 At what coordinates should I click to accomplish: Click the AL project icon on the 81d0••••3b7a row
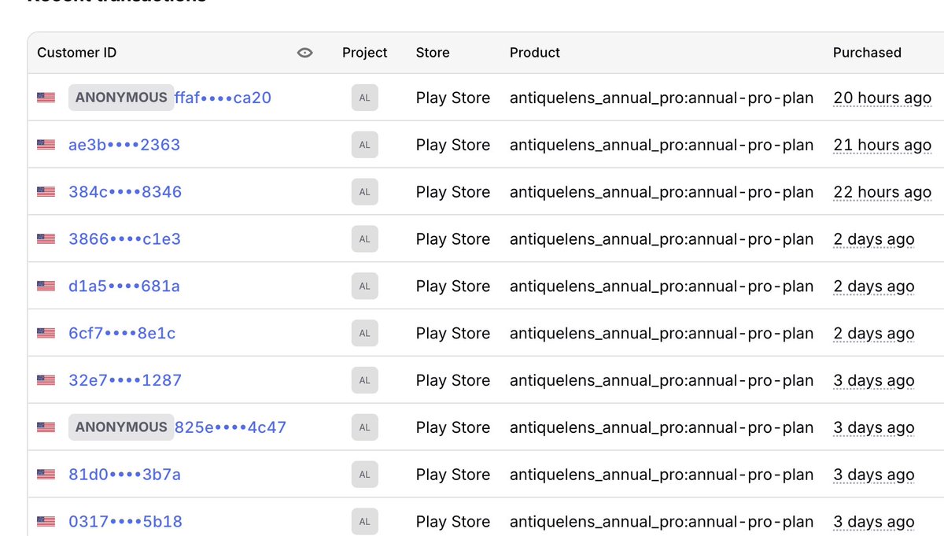[x=364, y=474]
